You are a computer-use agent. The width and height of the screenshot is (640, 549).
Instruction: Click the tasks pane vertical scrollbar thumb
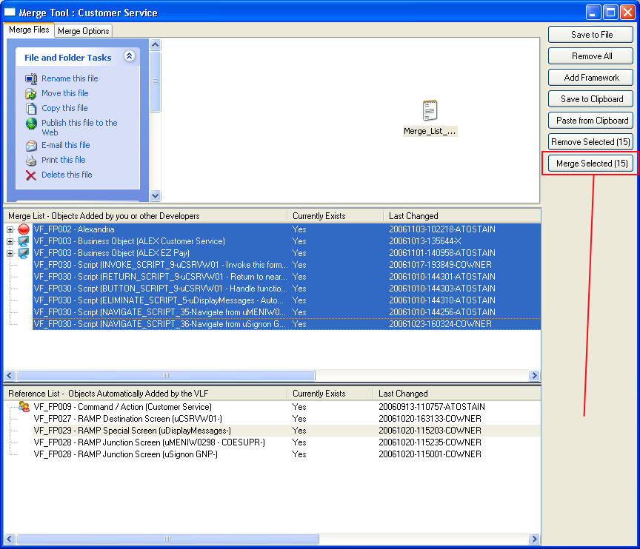155,81
